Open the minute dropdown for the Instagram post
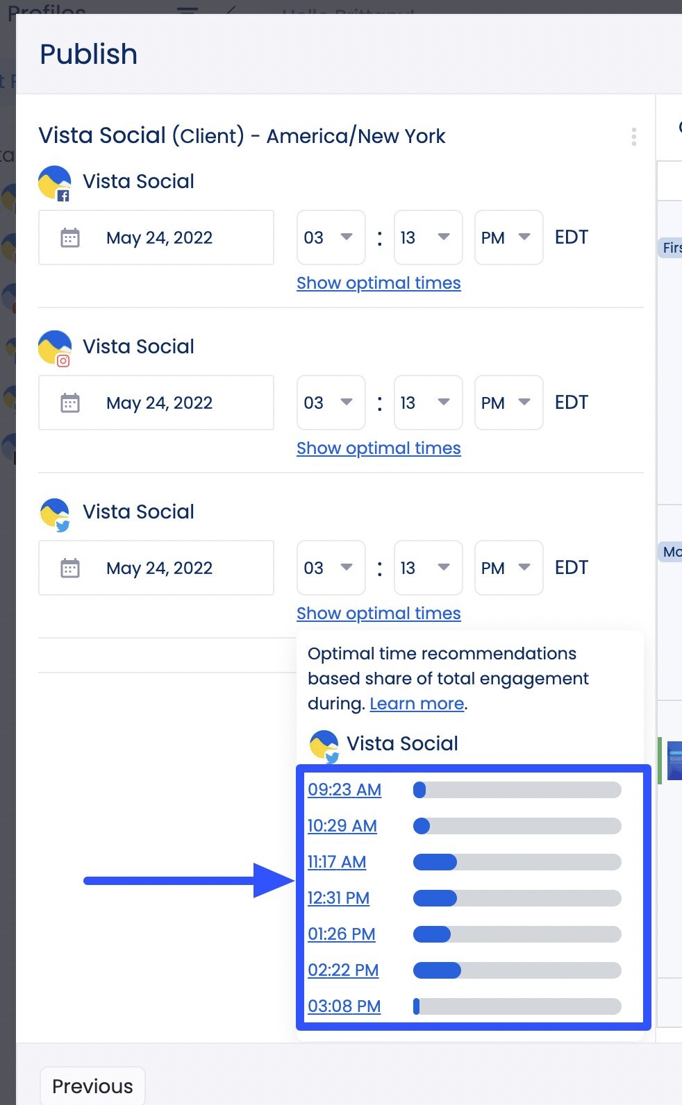 (428, 403)
